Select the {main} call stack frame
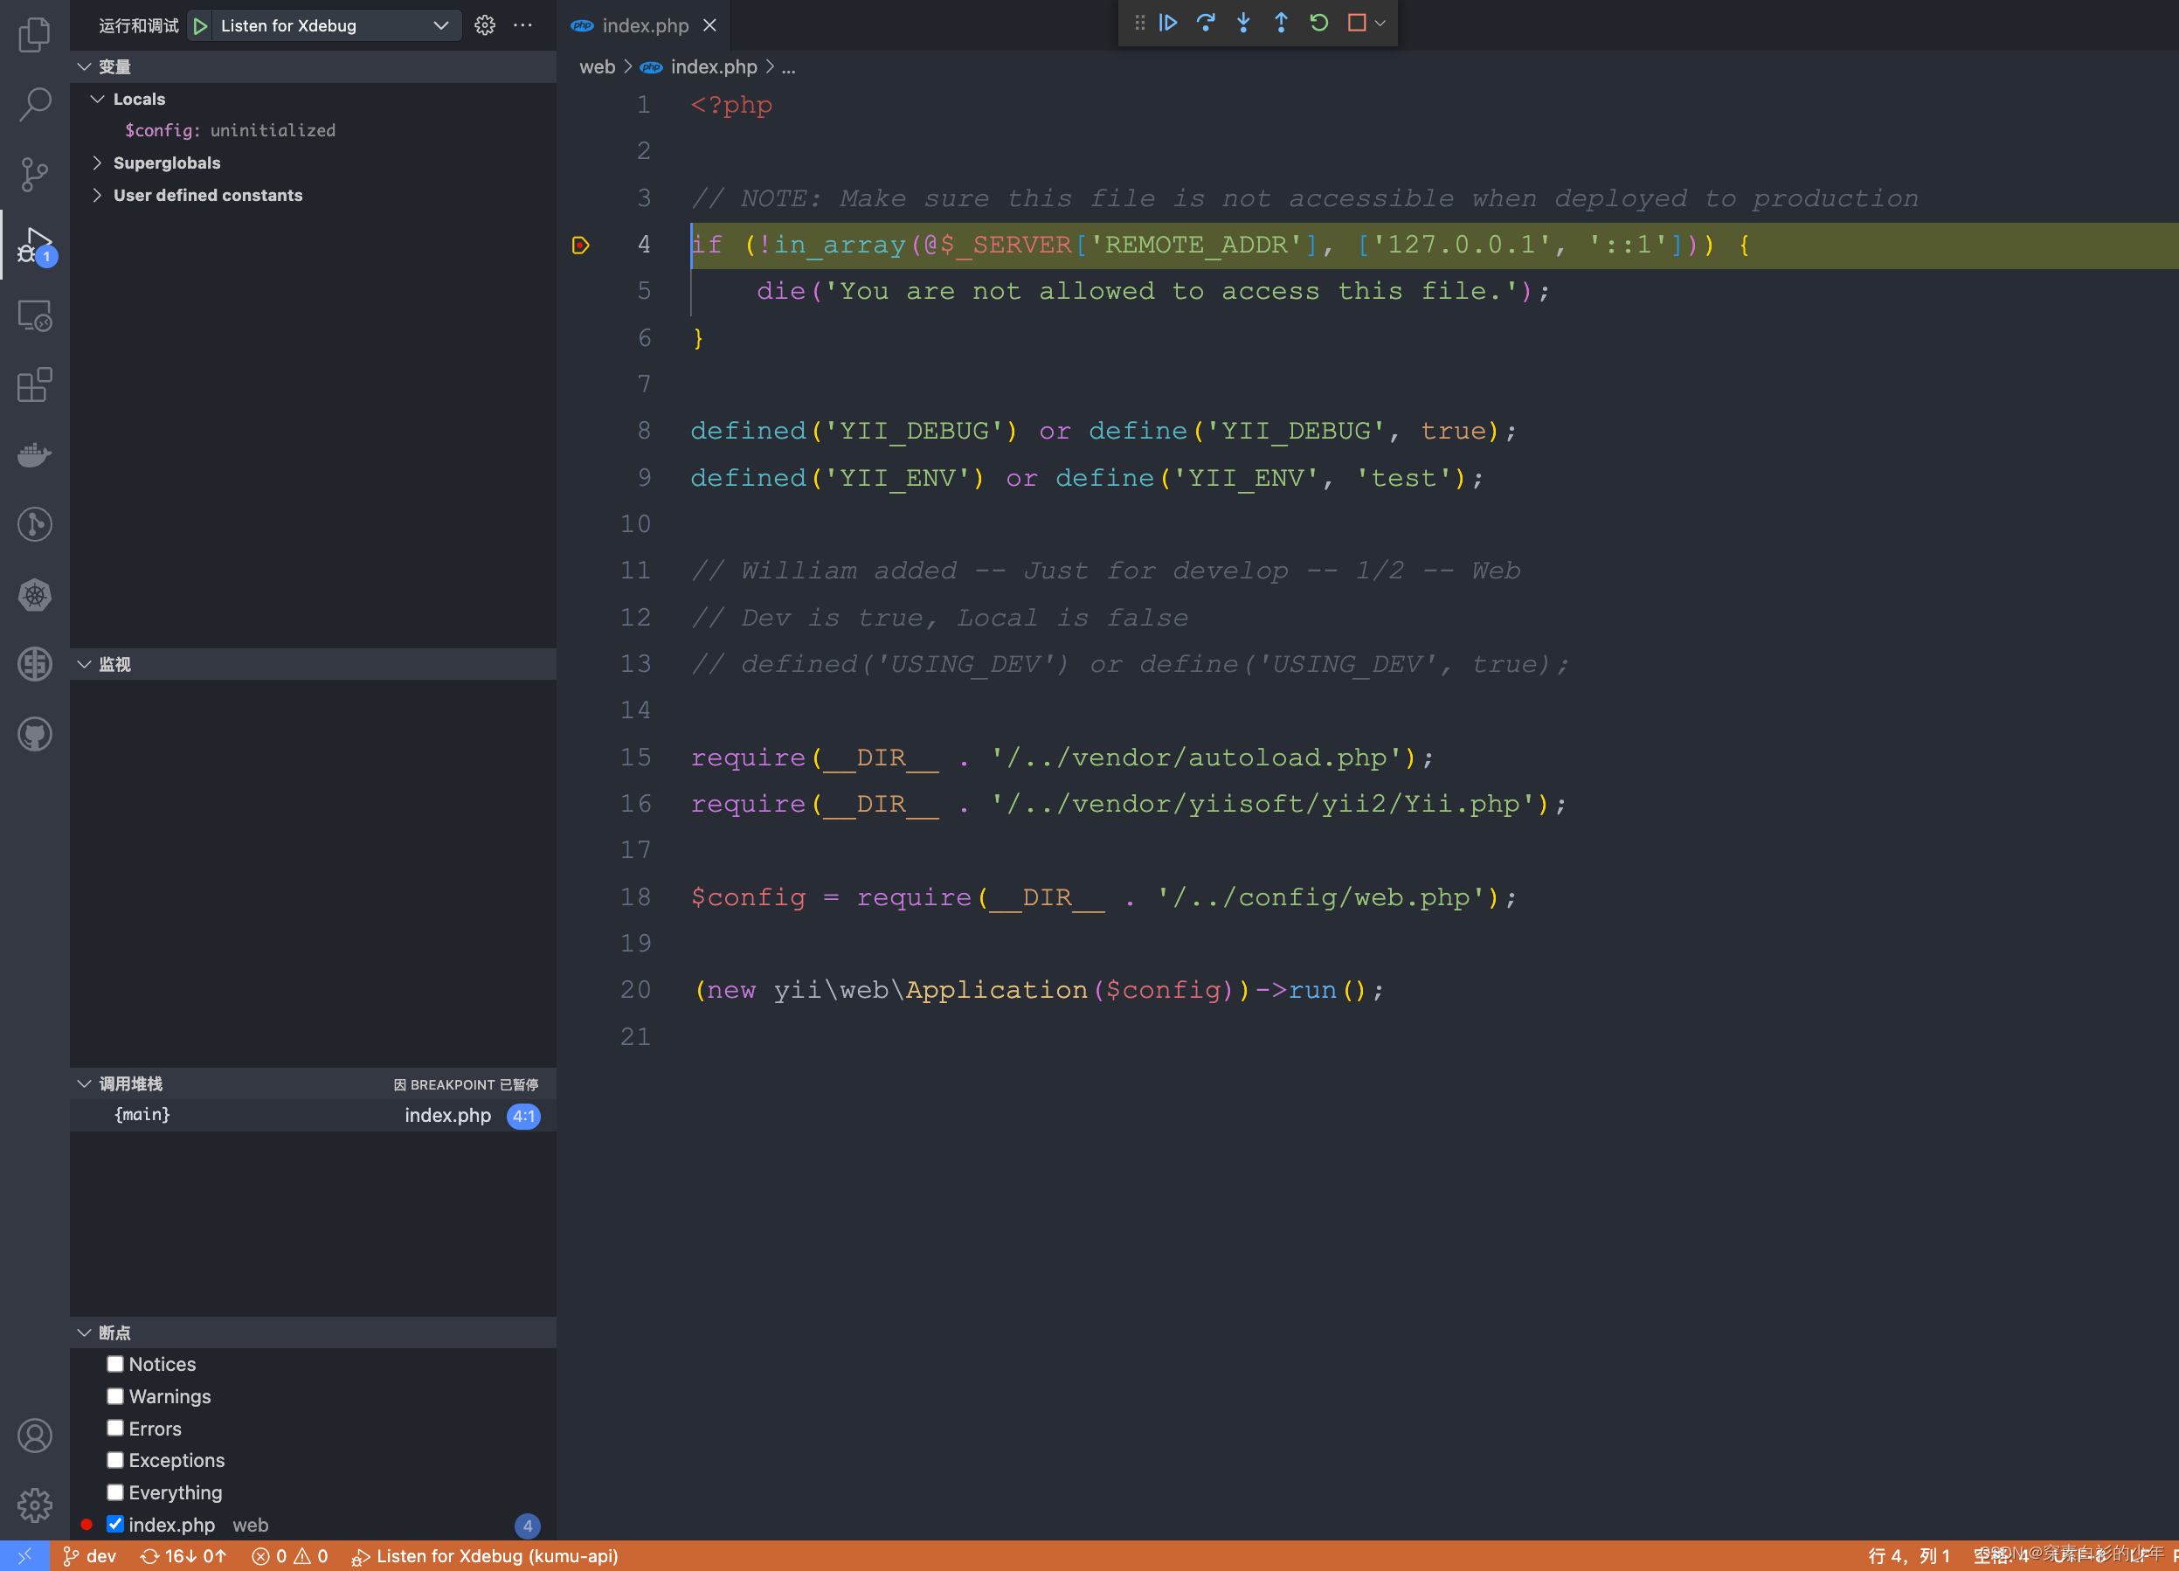The image size is (2179, 1571). tap(142, 1115)
